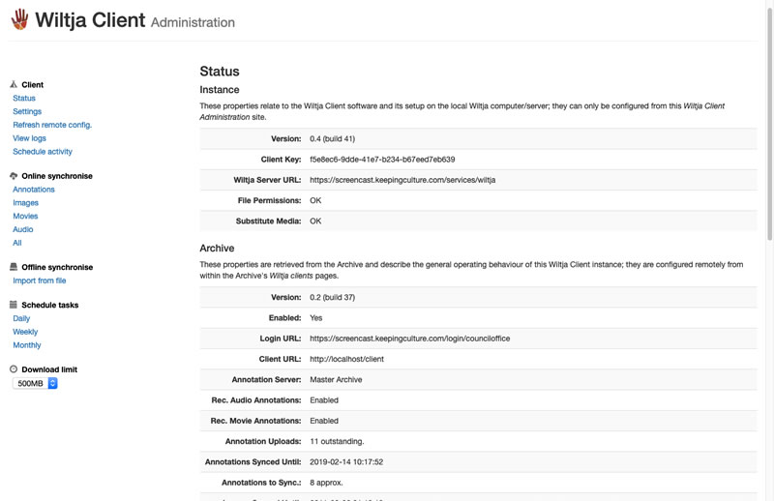Click the http://localhost/client value
The image size is (774, 501).
pos(346,360)
